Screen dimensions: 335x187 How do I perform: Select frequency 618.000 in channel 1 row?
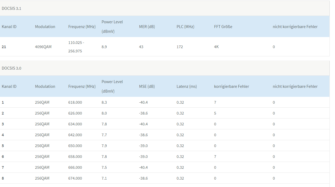coord(75,102)
